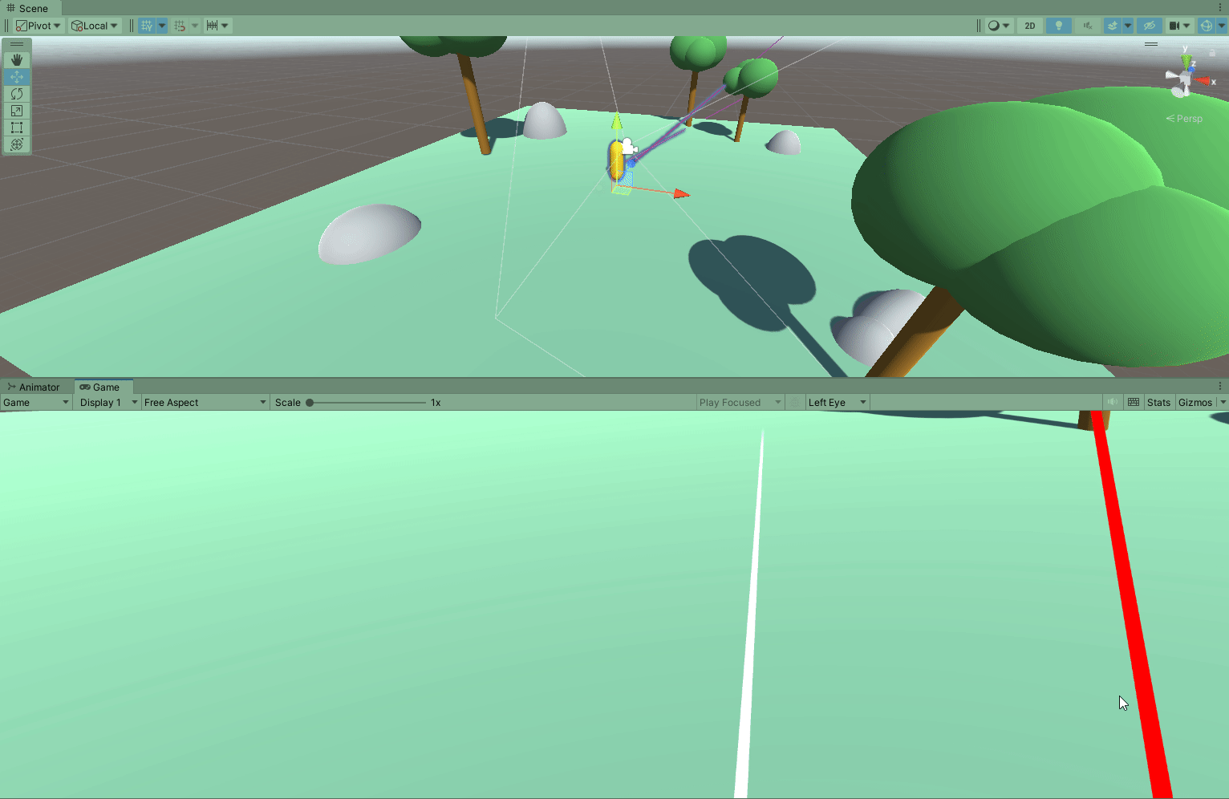Screen dimensions: 1229x799
Task: Click the gizmo's green Y axis cone
Action: [x=1186, y=61]
